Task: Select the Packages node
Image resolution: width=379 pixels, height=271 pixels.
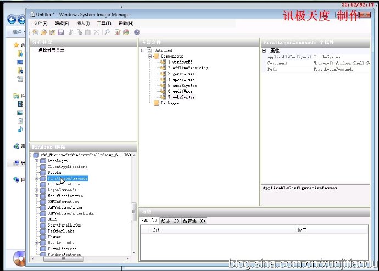Action: click(170, 103)
